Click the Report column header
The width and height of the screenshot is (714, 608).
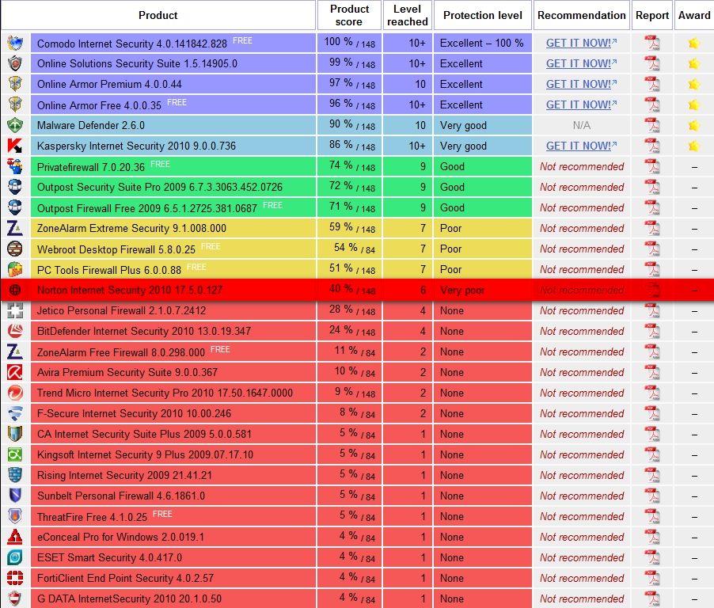(x=652, y=16)
